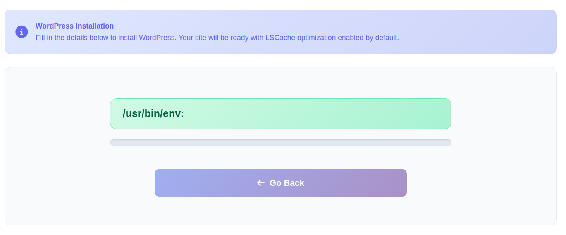Click the installation progress bar
The width and height of the screenshot is (566, 235).
[281, 142]
